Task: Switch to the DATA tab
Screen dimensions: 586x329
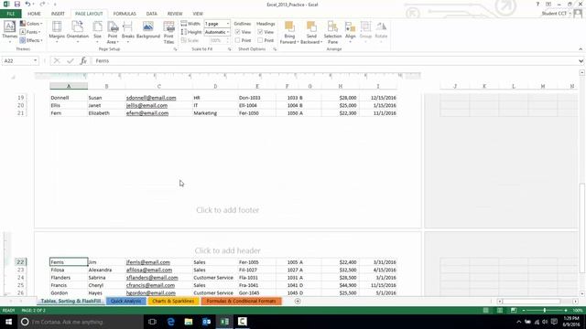Action: [151, 14]
